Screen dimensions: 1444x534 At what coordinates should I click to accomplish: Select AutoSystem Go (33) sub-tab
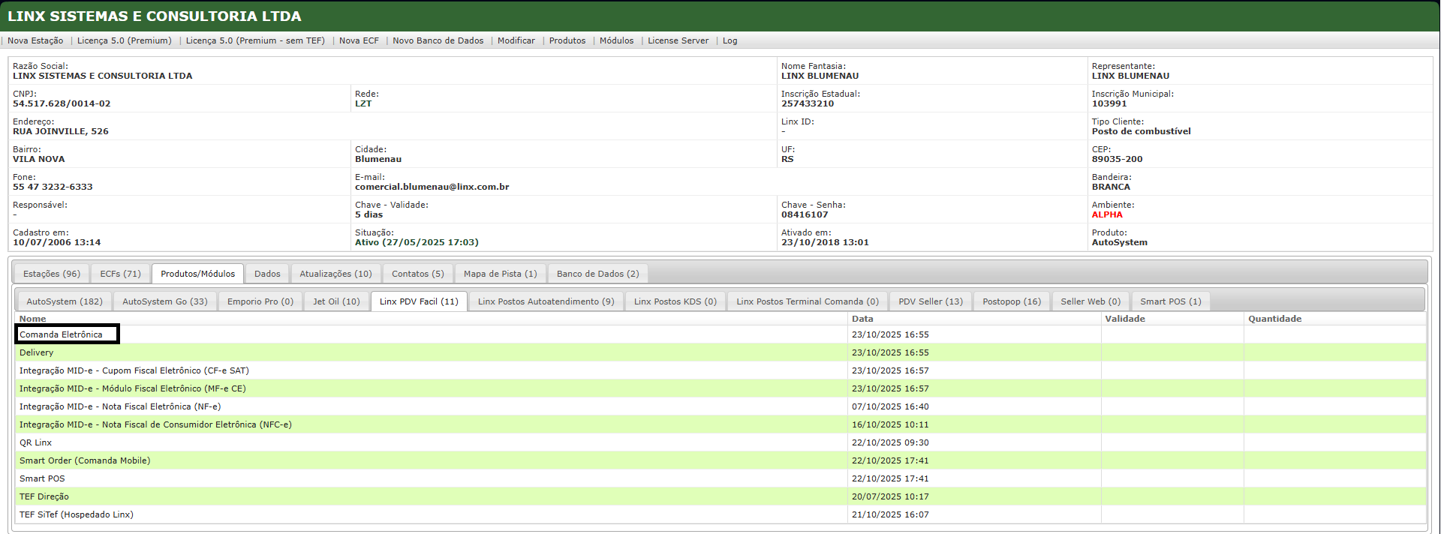165,301
